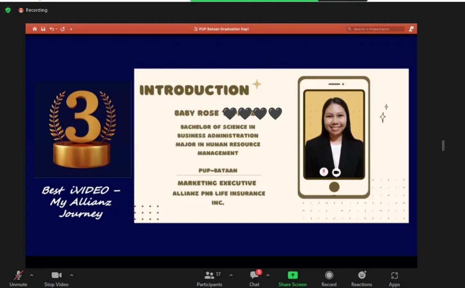
Task: Click the phone mockup home button circle
Action: tap(334, 187)
